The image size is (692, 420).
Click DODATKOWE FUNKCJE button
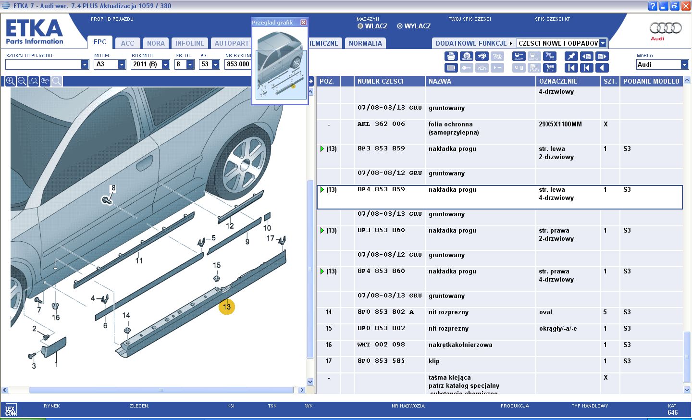pos(474,43)
